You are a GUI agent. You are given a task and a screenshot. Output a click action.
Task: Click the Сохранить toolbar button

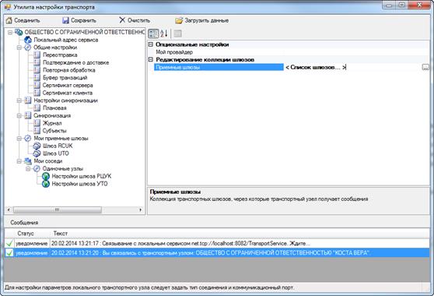tap(79, 20)
